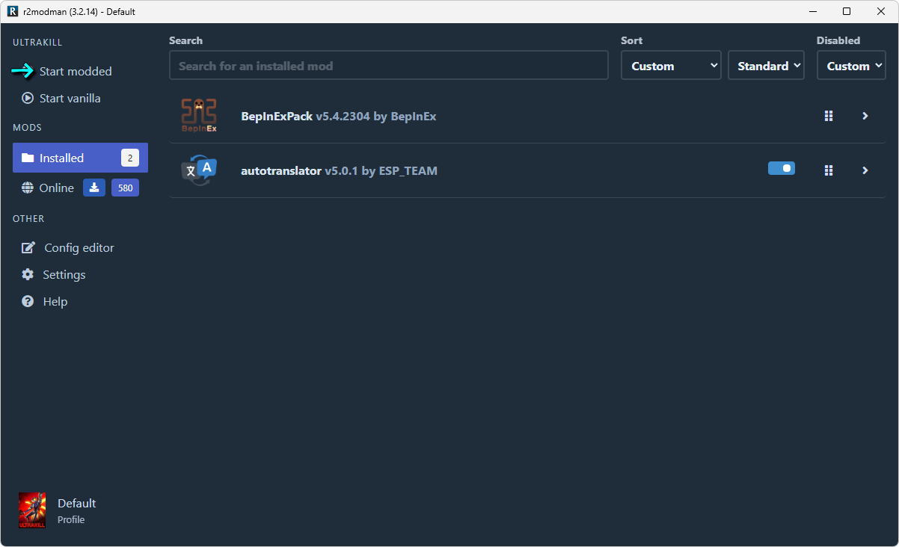Disable the autotranslator mod toggle
This screenshot has height=547, width=899.
pos(781,169)
